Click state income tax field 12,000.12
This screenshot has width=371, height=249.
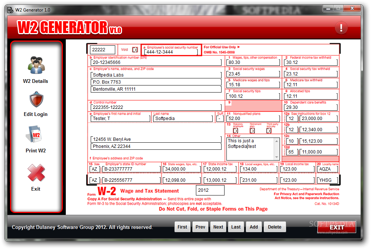point(220,169)
